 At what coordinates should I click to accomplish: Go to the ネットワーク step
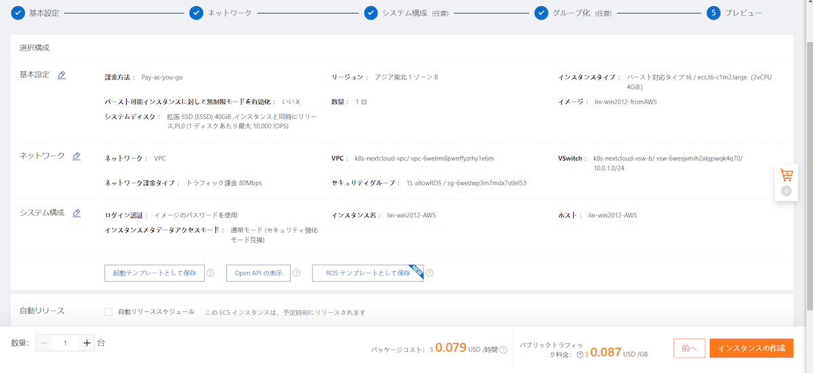(x=196, y=13)
